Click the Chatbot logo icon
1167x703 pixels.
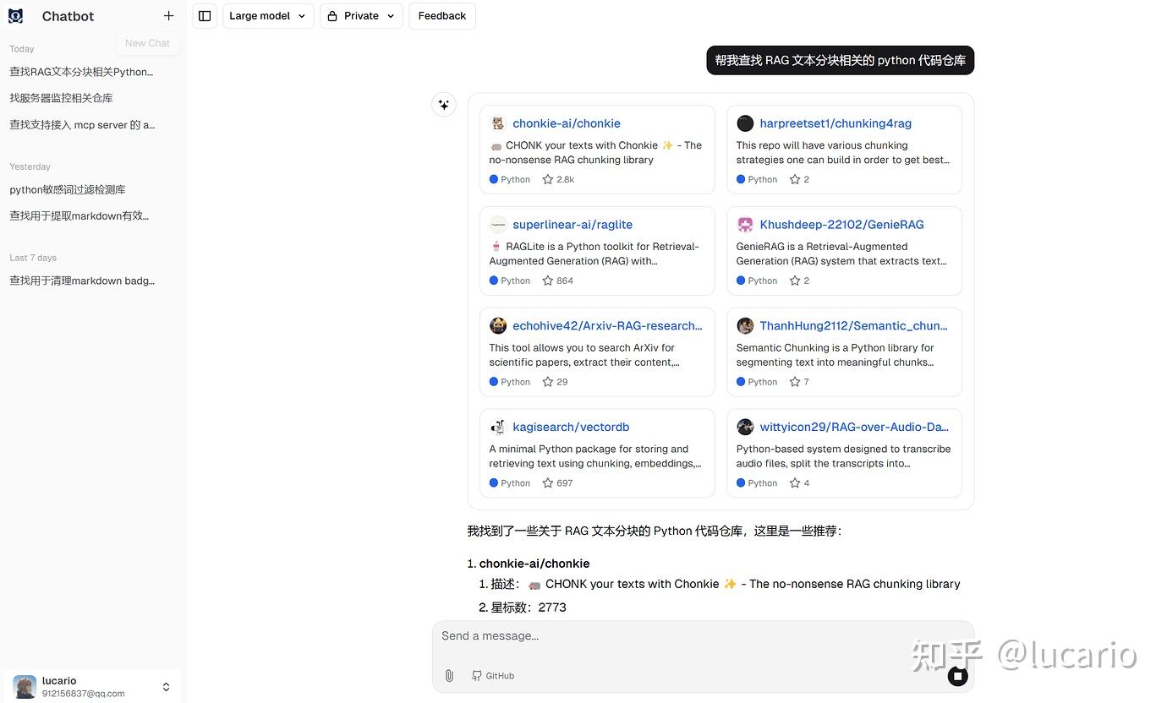(15, 15)
